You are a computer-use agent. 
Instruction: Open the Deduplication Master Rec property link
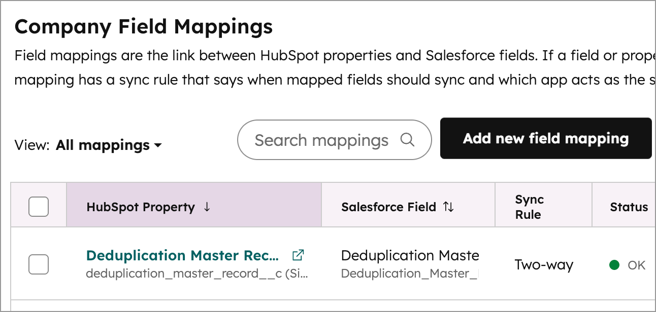[x=183, y=255]
